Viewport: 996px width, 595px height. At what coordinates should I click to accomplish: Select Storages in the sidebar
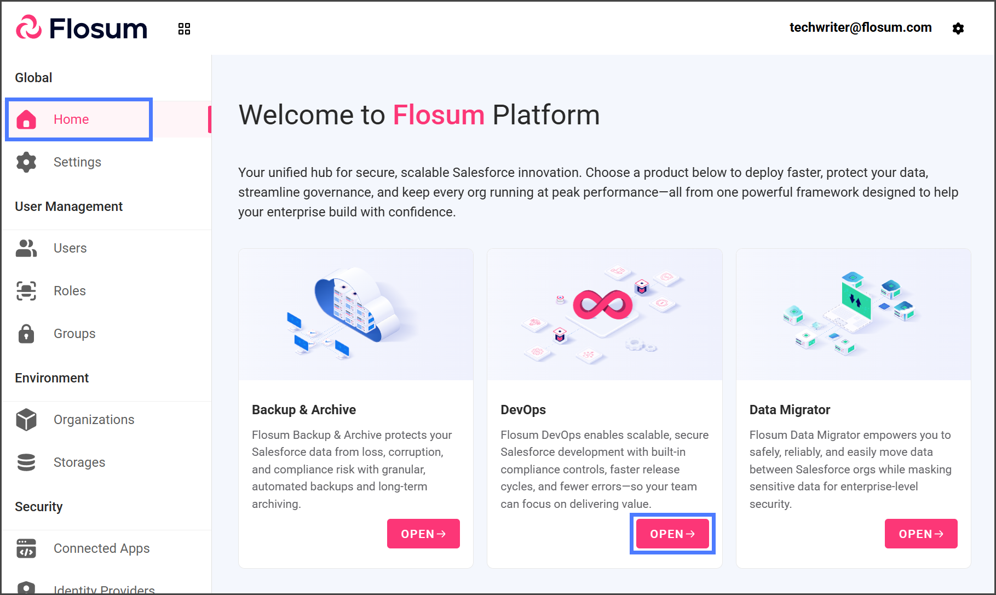79,462
